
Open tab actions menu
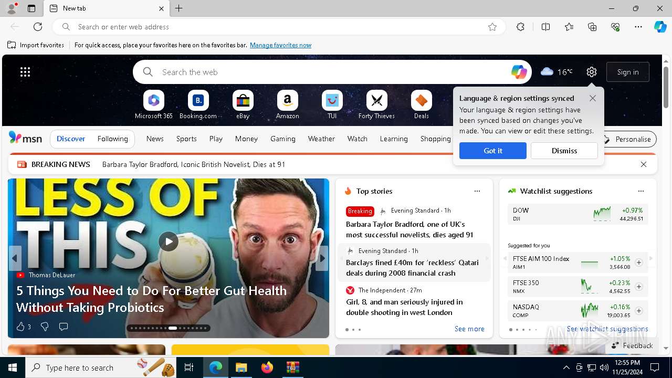(x=31, y=8)
